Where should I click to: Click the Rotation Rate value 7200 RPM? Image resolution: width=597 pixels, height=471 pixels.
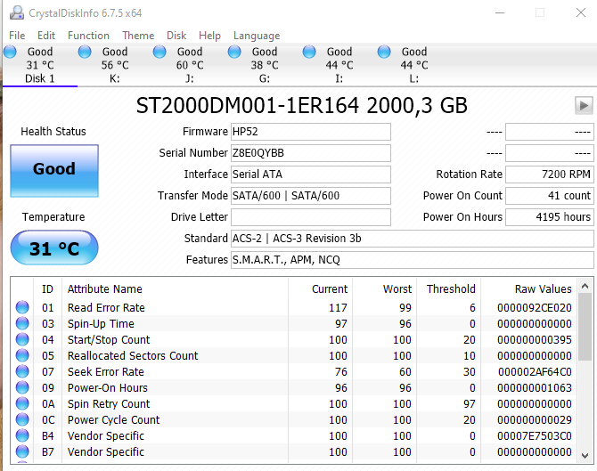550,175
